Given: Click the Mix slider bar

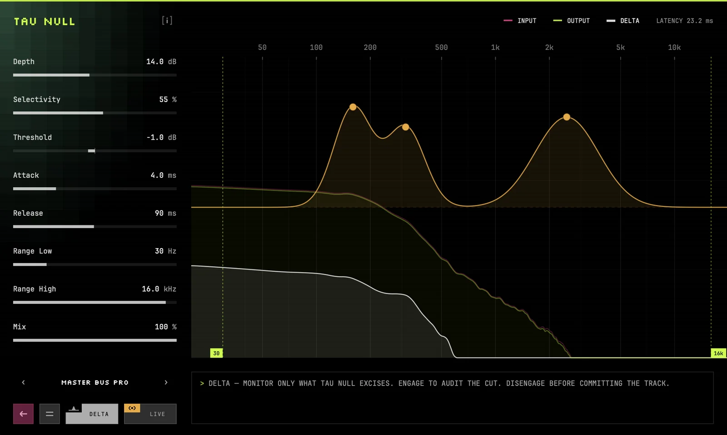Looking at the screenshot, I should (95, 340).
